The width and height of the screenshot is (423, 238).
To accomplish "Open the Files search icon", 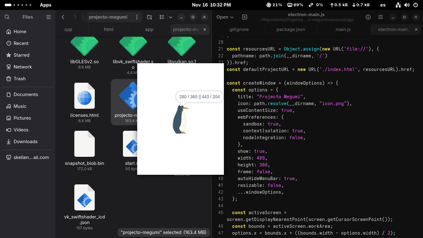I will point(7,17).
